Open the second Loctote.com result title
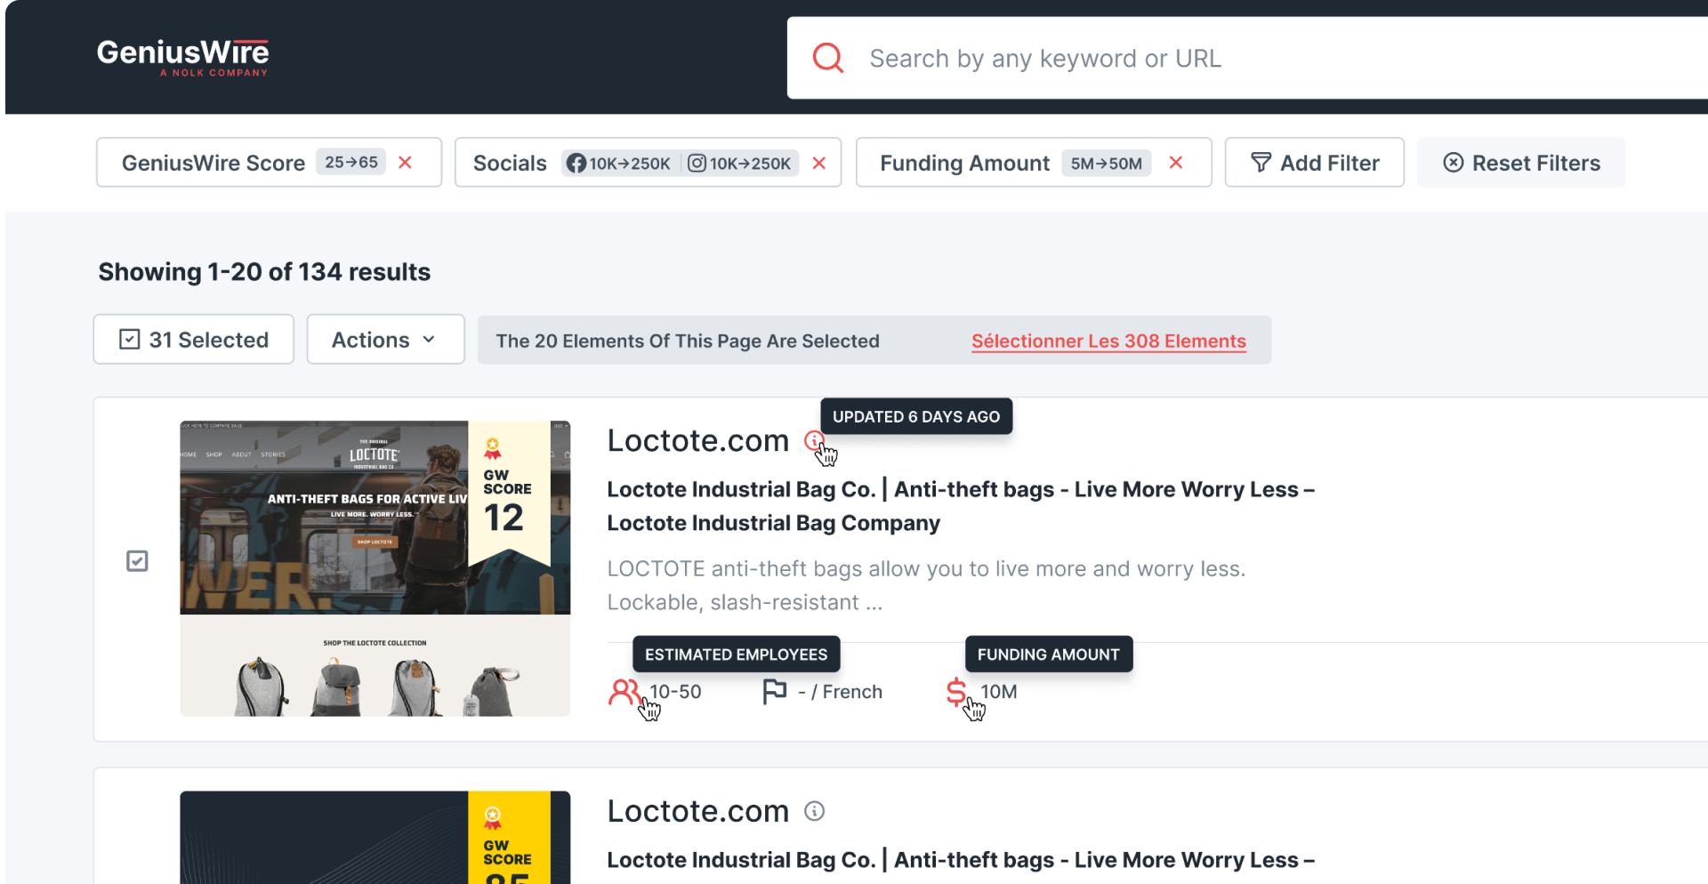 pos(697,811)
